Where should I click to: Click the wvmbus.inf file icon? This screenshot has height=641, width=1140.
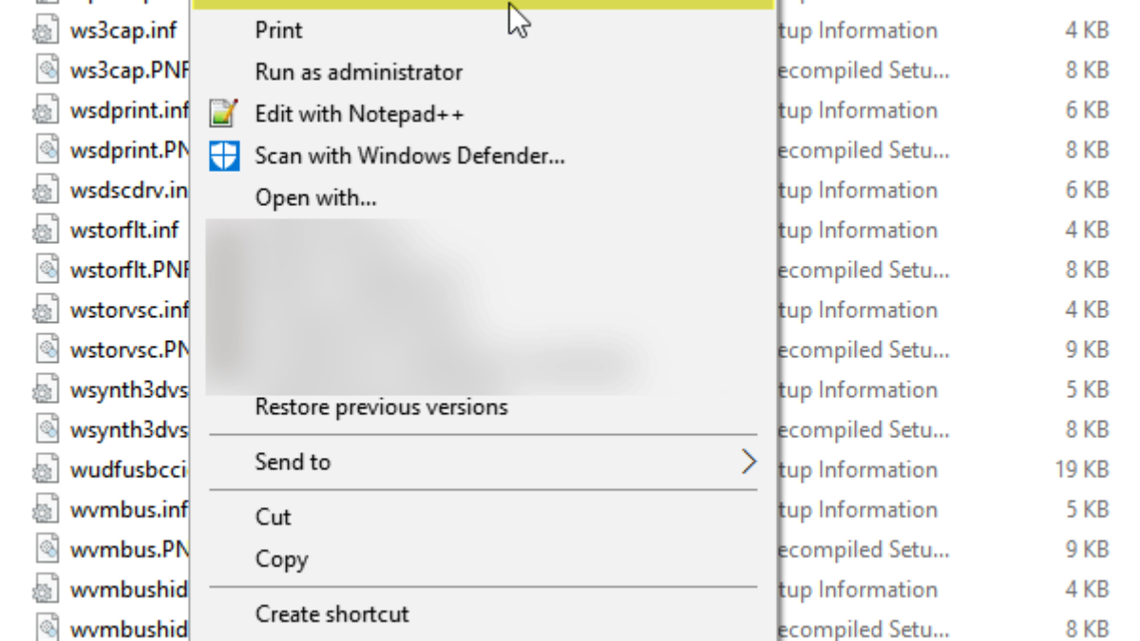(x=45, y=510)
